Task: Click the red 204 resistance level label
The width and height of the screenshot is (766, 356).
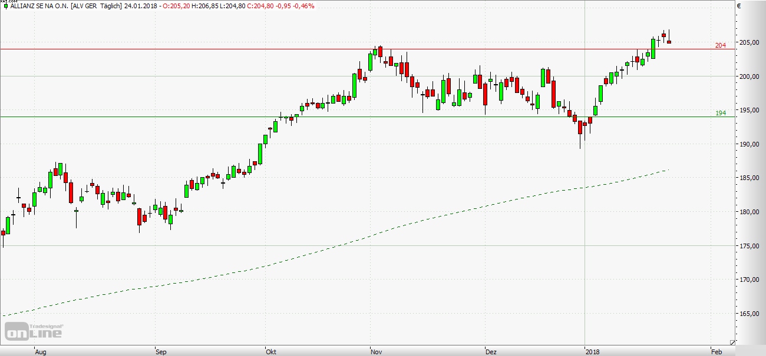Action: tap(721, 45)
